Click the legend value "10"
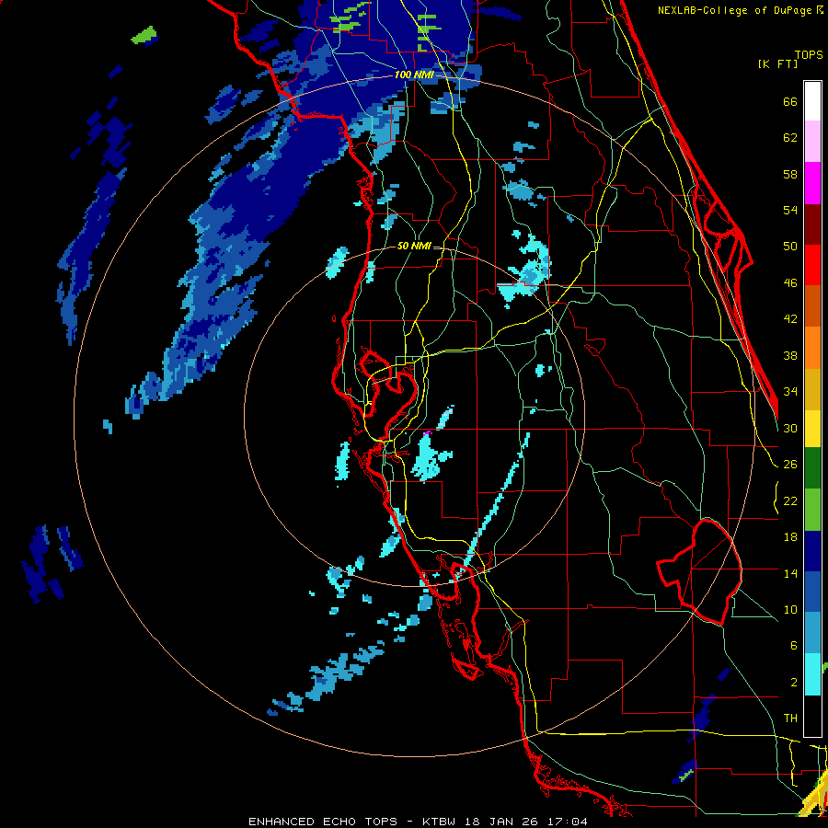828x828 pixels. [x=790, y=609]
